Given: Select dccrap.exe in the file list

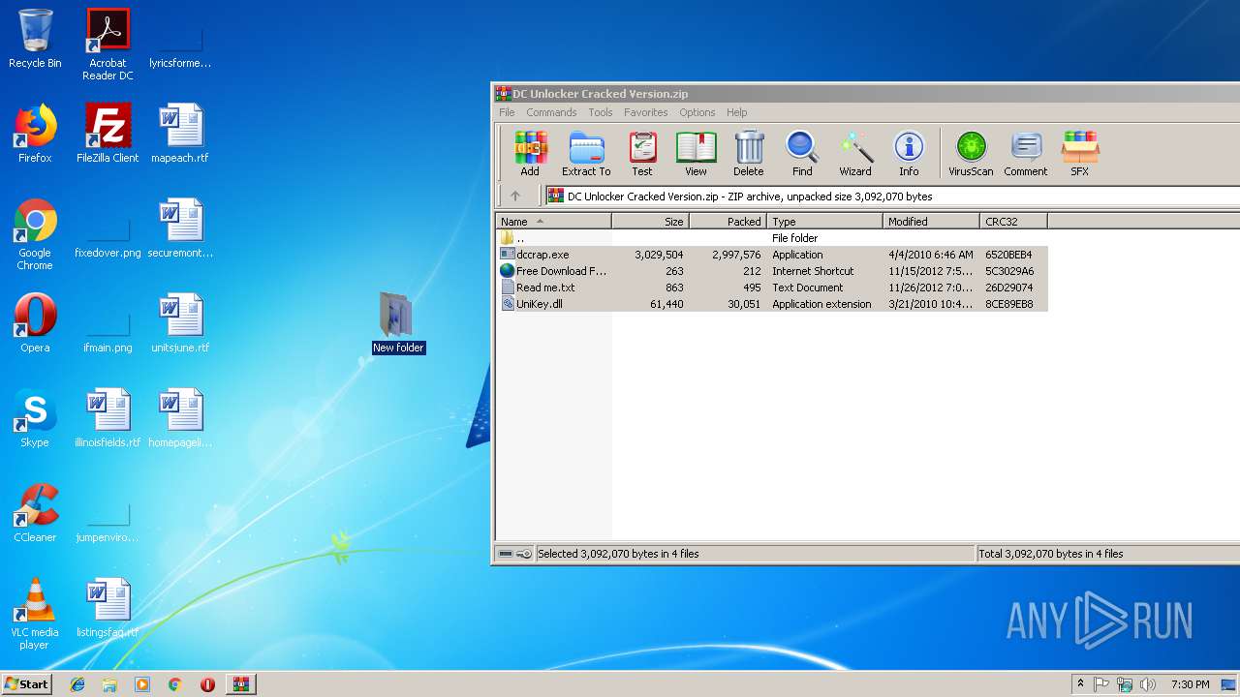Looking at the screenshot, I should point(771,255).
